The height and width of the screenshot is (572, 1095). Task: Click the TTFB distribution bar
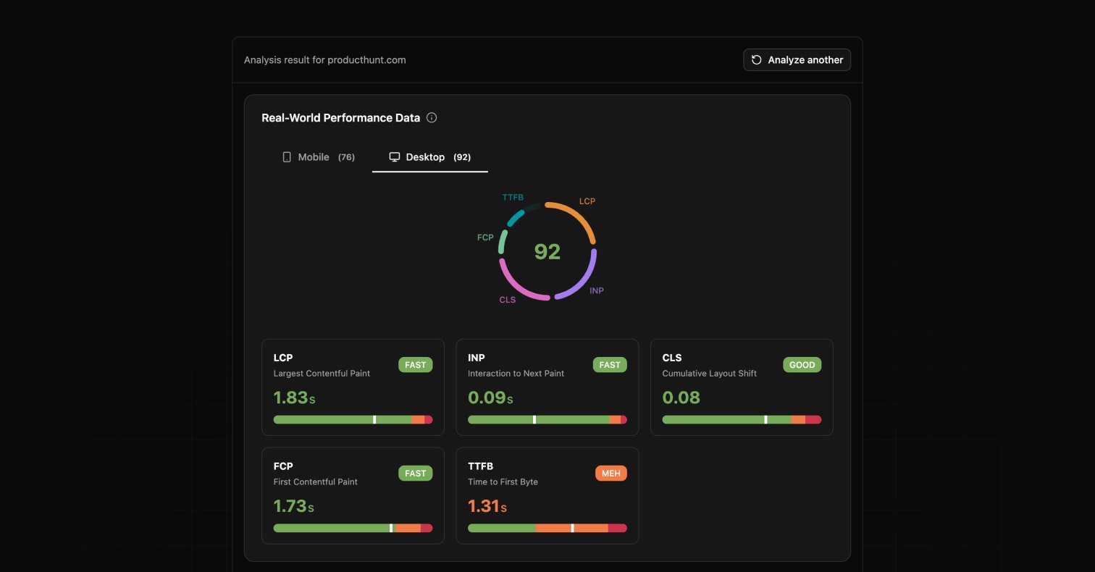pyautogui.click(x=547, y=529)
